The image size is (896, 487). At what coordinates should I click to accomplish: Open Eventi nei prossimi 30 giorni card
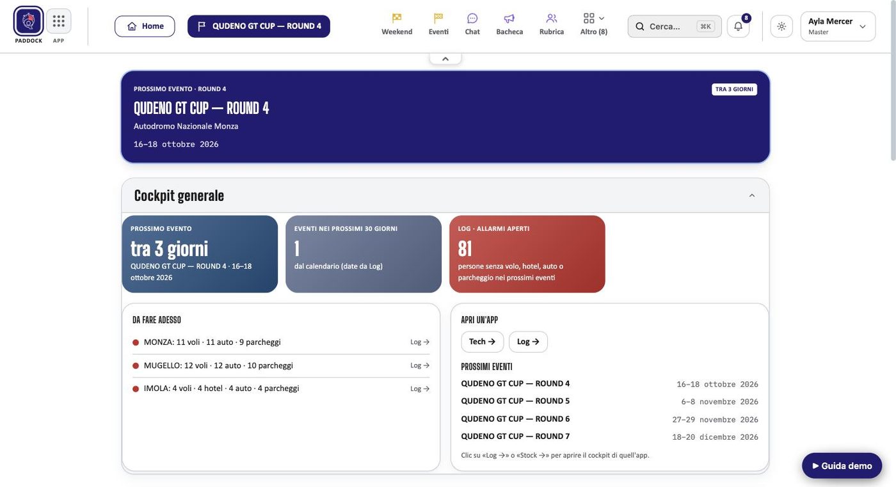(364, 254)
